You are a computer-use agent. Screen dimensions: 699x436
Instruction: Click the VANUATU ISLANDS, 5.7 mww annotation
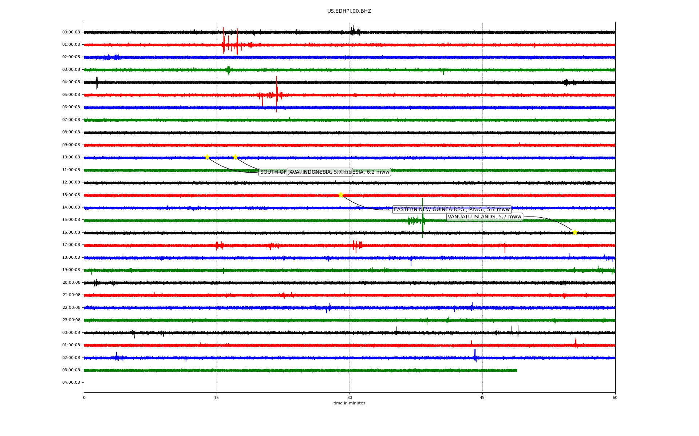pos(485,217)
